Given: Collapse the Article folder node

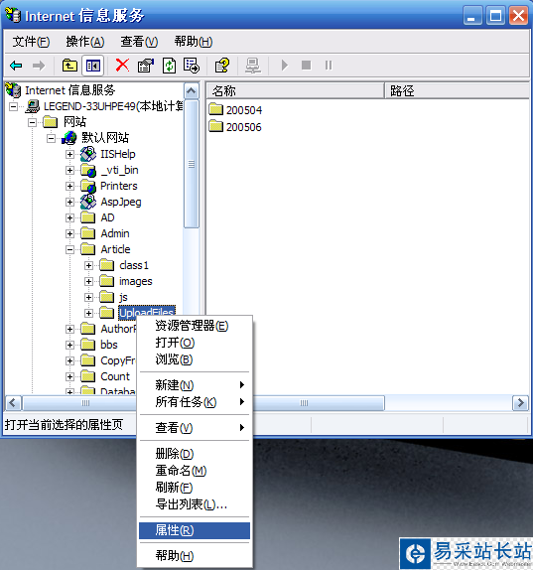Looking at the screenshot, I should click(69, 249).
